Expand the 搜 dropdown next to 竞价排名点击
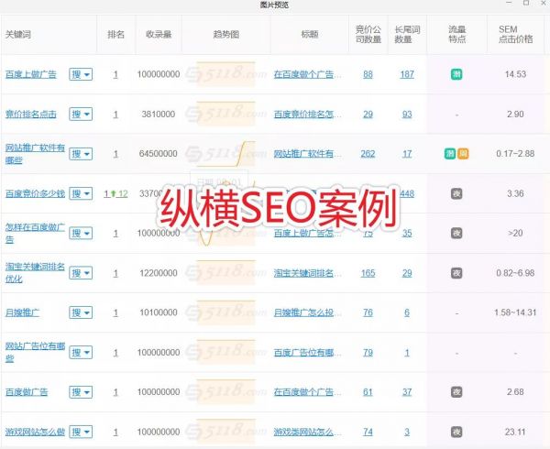 click(x=82, y=115)
